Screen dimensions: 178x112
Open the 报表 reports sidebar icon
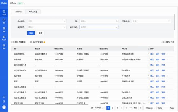pos(4,46)
